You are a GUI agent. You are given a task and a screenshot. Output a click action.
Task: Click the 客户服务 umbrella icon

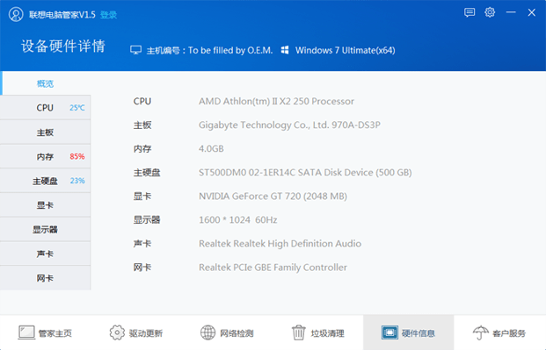(481, 332)
